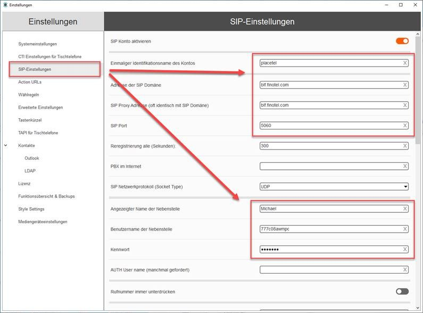Image resolution: width=423 pixels, height=313 pixels.
Task: Go to Wählregeln section
Action: [29, 95]
